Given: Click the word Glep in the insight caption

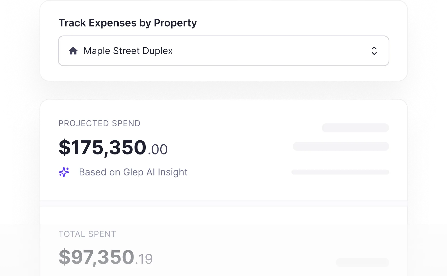Looking at the screenshot, I should coord(133,172).
